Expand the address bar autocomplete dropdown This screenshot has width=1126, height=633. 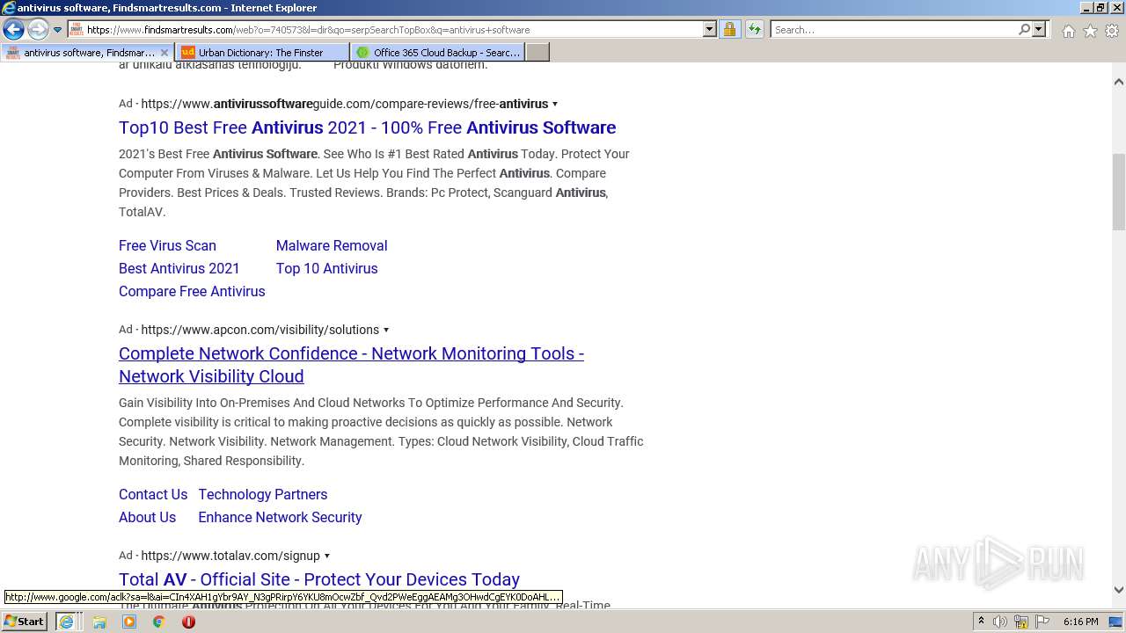click(x=710, y=29)
